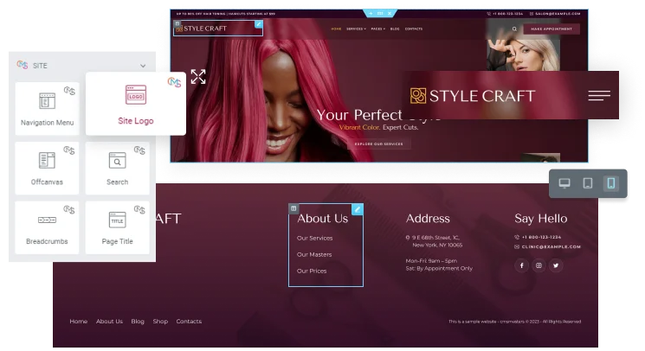The height and width of the screenshot is (351, 645).
Task: Switch to desktop preview mode
Action: (x=564, y=183)
